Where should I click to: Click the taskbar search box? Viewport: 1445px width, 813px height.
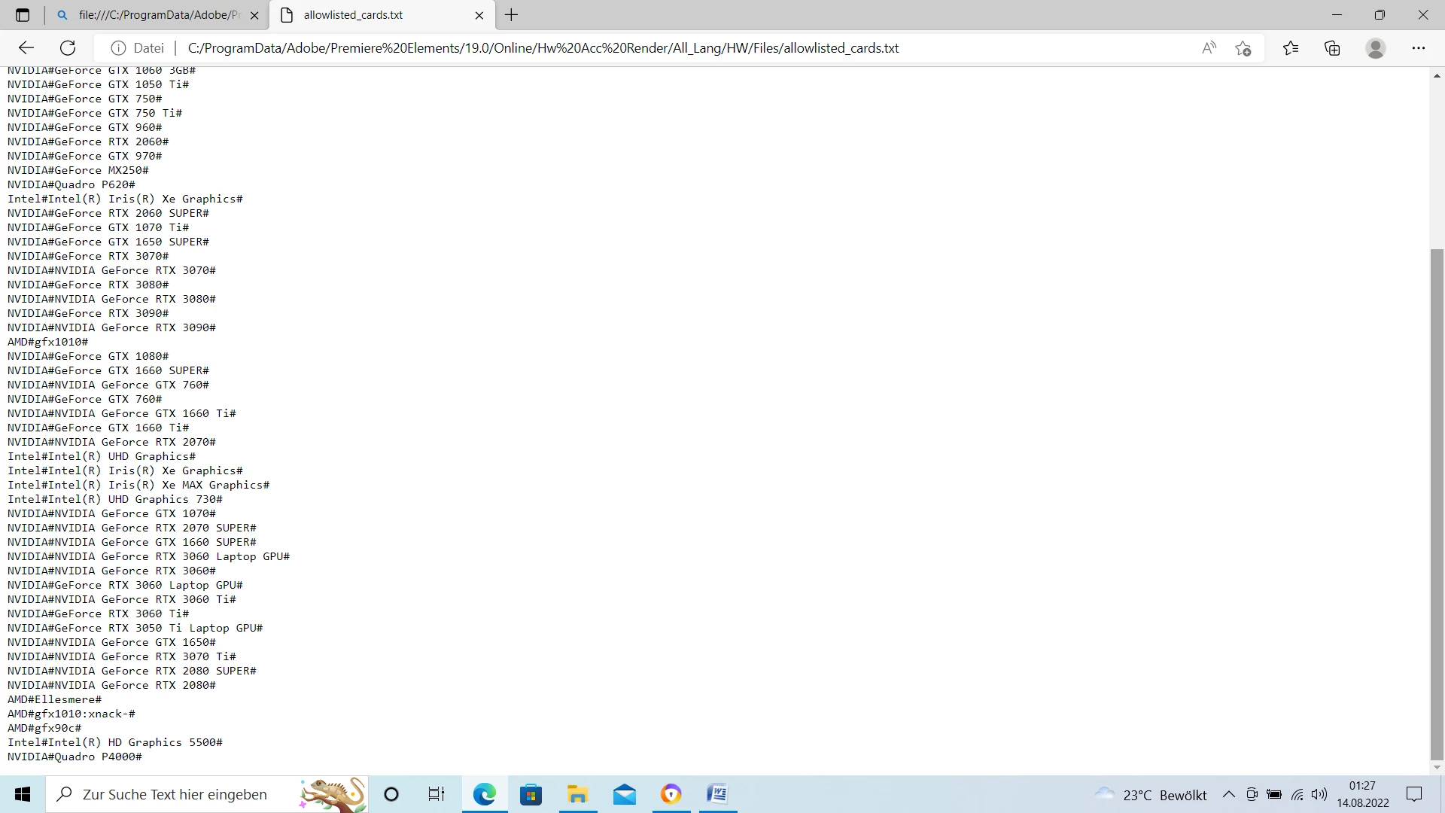pyautogui.click(x=175, y=794)
